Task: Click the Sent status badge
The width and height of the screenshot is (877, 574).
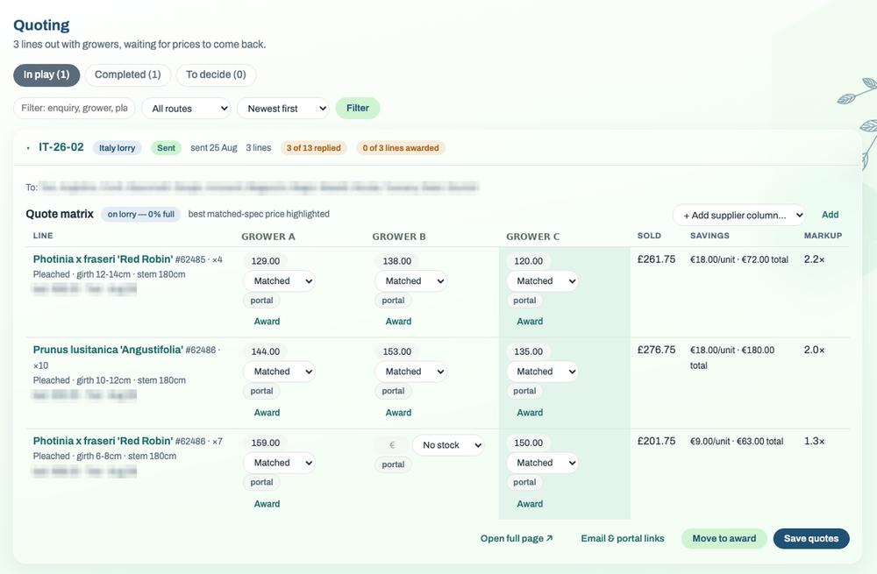Action: pos(166,148)
